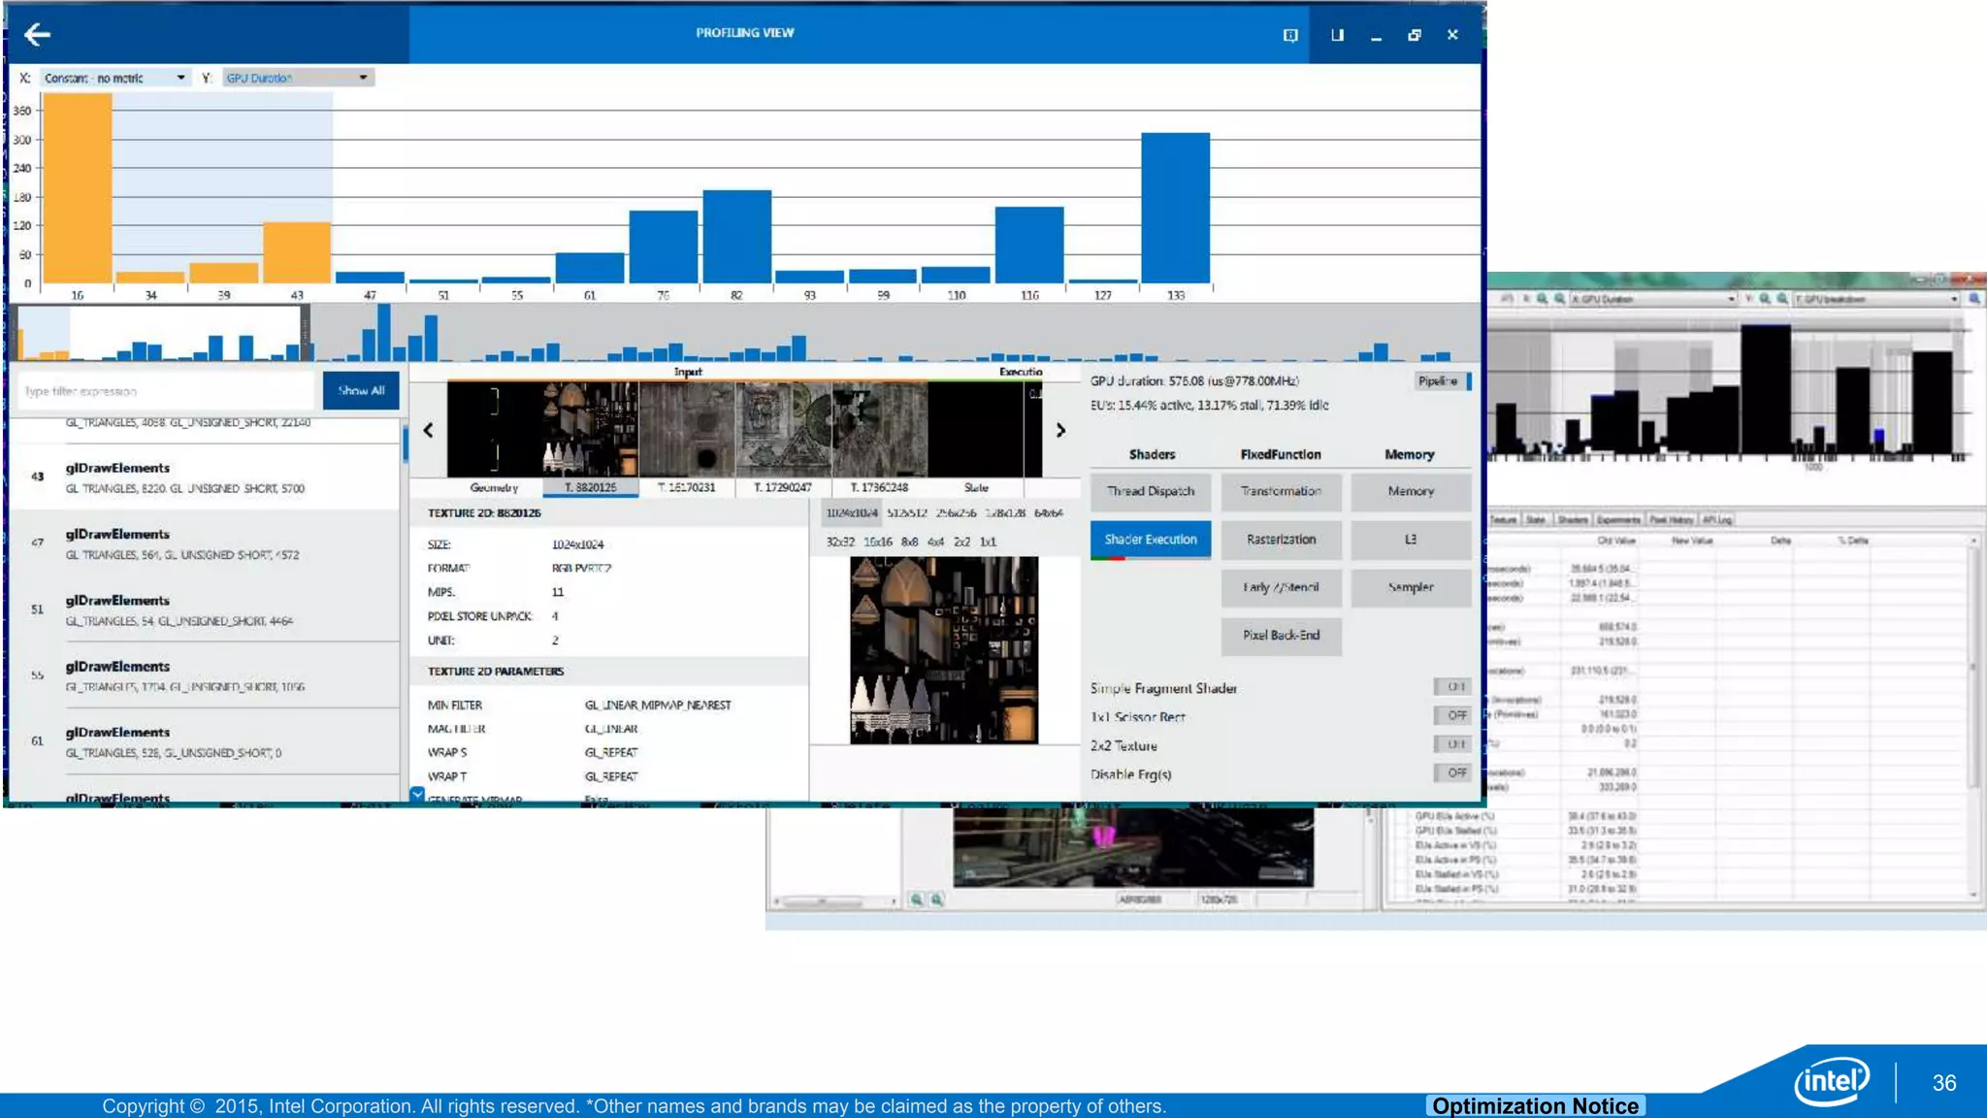Click the magnifier icon beside Y GPU breakdown

1973,299
